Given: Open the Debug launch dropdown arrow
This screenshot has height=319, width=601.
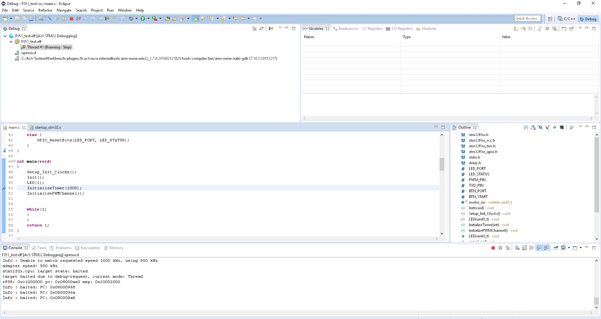Looking at the screenshot, I should pos(136,19).
